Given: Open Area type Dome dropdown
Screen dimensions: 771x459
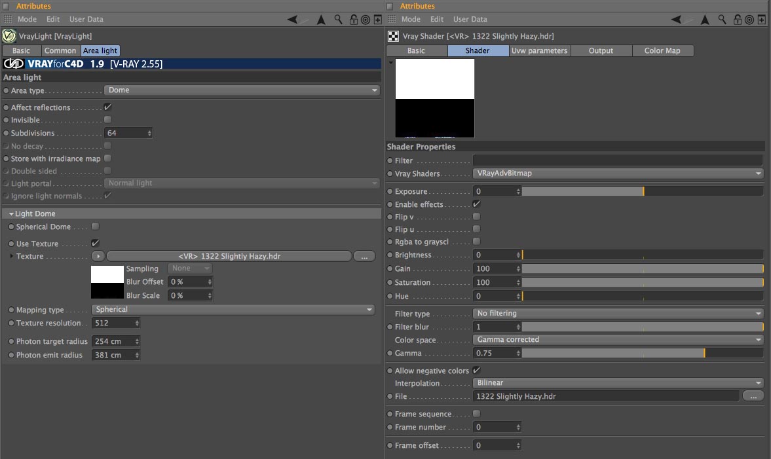Looking at the screenshot, I should click(x=242, y=90).
